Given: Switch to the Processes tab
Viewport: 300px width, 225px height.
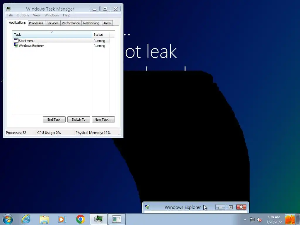Looking at the screenshot, I should click(36, 23).
